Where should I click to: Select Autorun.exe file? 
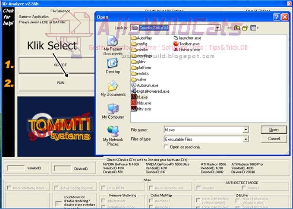click(x=145, y=85)
